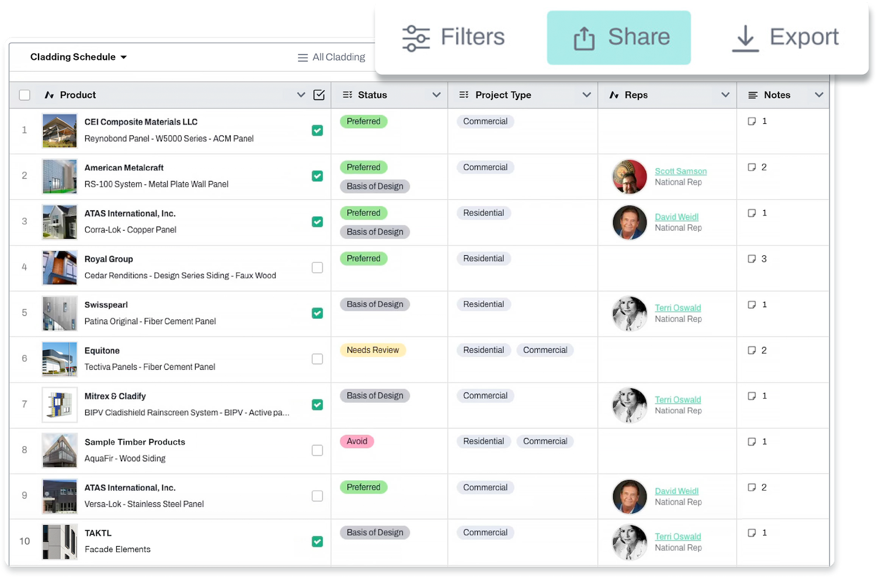Open notes icon for Sample Timber row

tap(752, 442)
